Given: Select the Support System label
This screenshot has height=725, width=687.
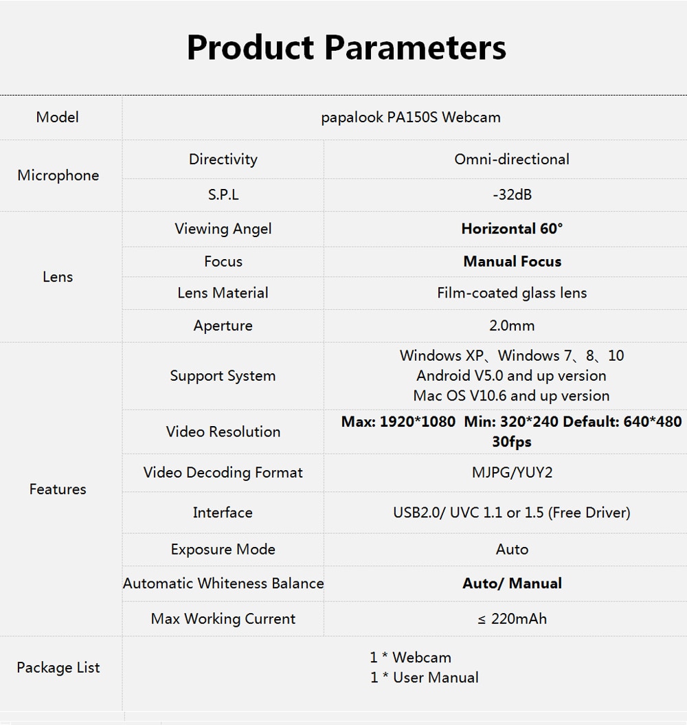Looking at the screenshot, I should [x=223, y=376].
